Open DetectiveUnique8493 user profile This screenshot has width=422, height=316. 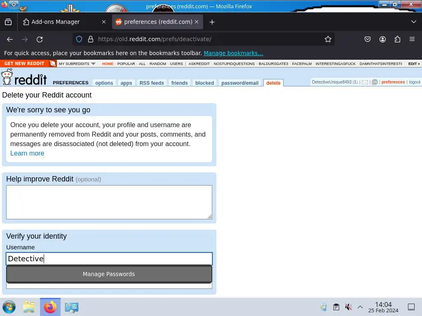(x=332, y=82)
